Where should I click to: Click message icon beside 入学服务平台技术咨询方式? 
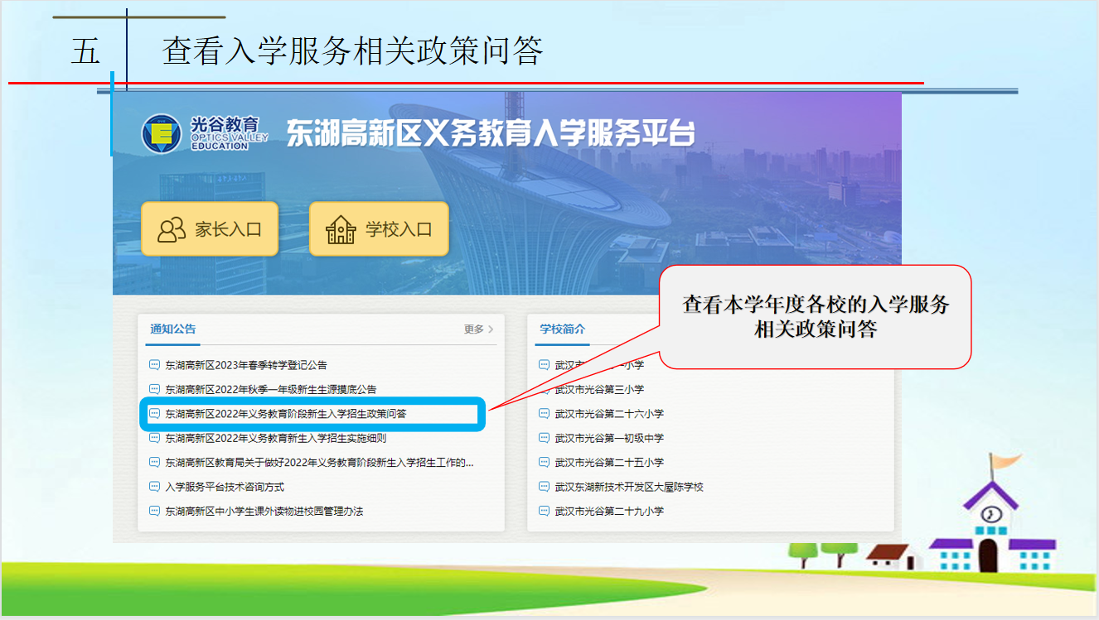[x=153, y=487]
